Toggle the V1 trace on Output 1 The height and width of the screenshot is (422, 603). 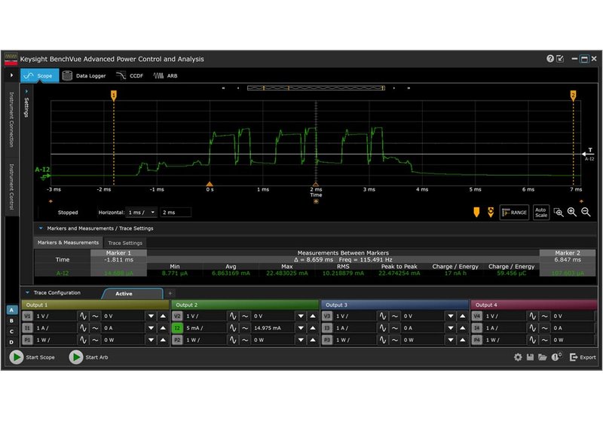27,316
